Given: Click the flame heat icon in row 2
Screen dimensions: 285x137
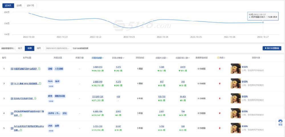Looking at the screenshot, I should tap(219, 83).
